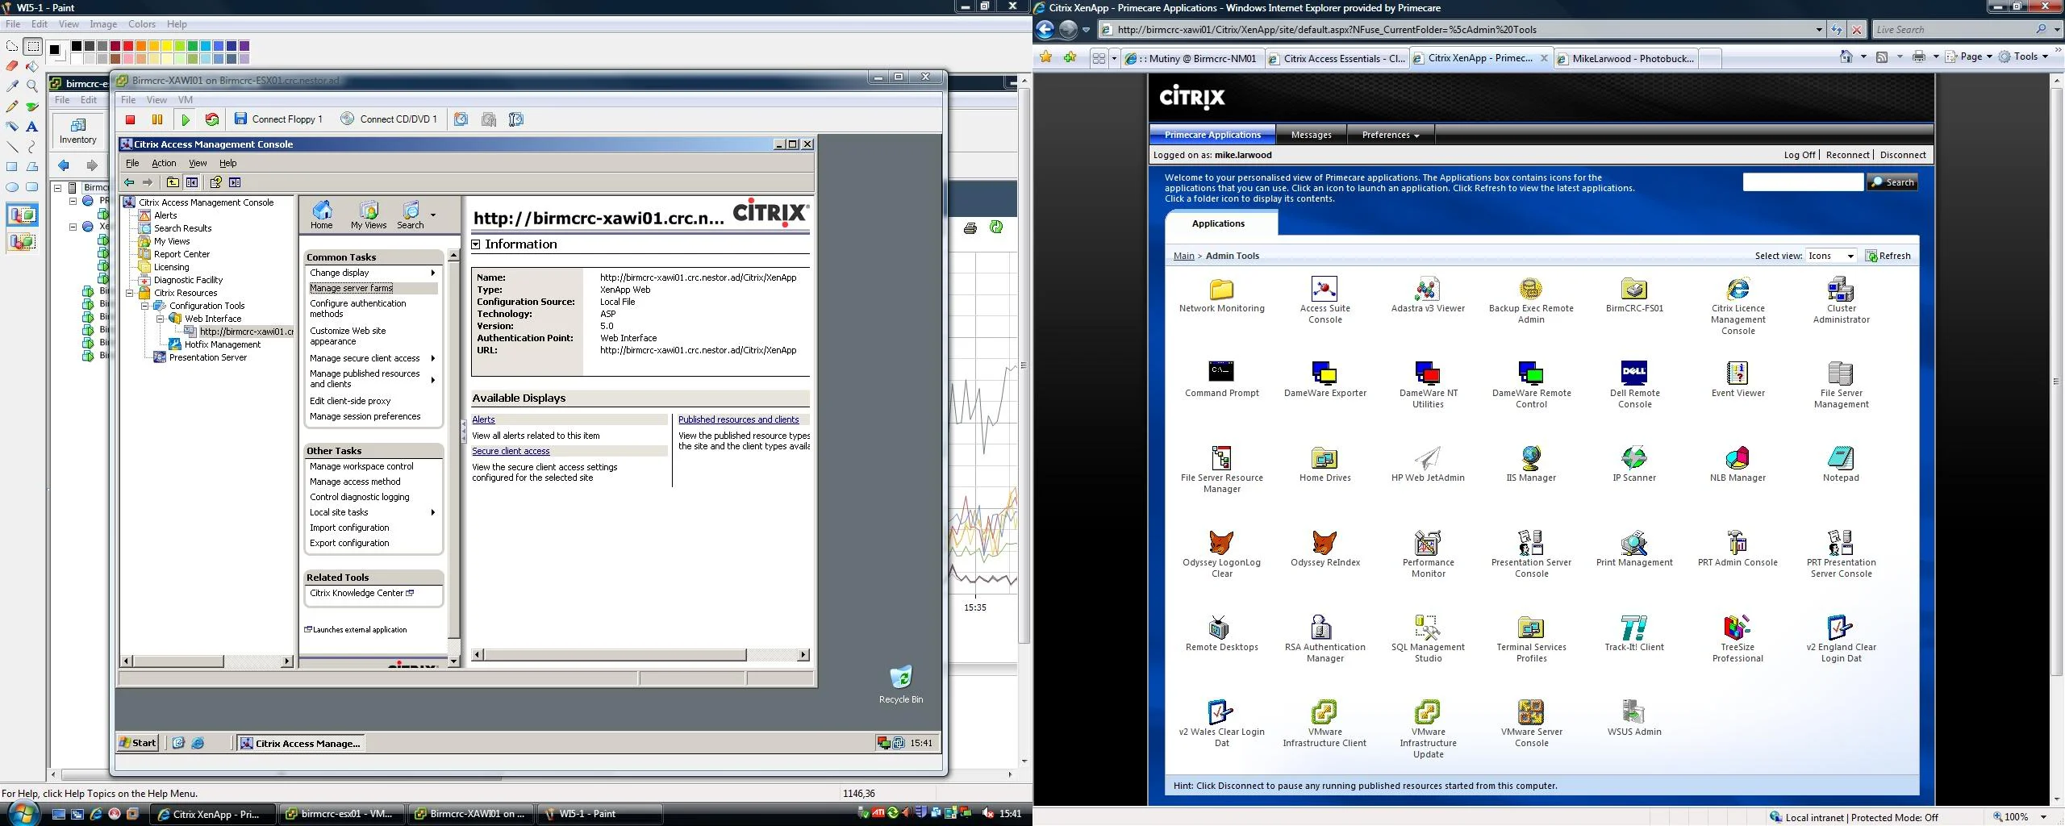Open the Page menu dropdown in IE
The image size is (2065, 826).
(x=1968, y=56)
